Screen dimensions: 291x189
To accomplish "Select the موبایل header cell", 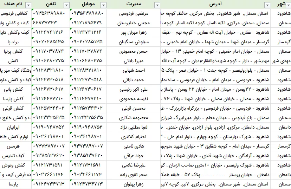I will 88,4.
